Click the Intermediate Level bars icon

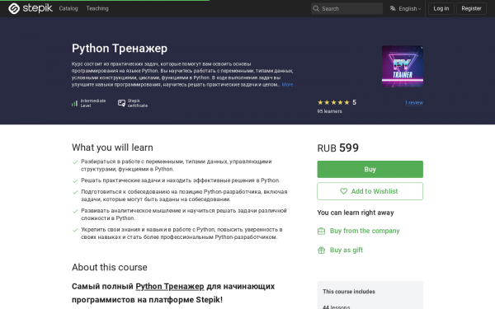click(x=74, y=103)
